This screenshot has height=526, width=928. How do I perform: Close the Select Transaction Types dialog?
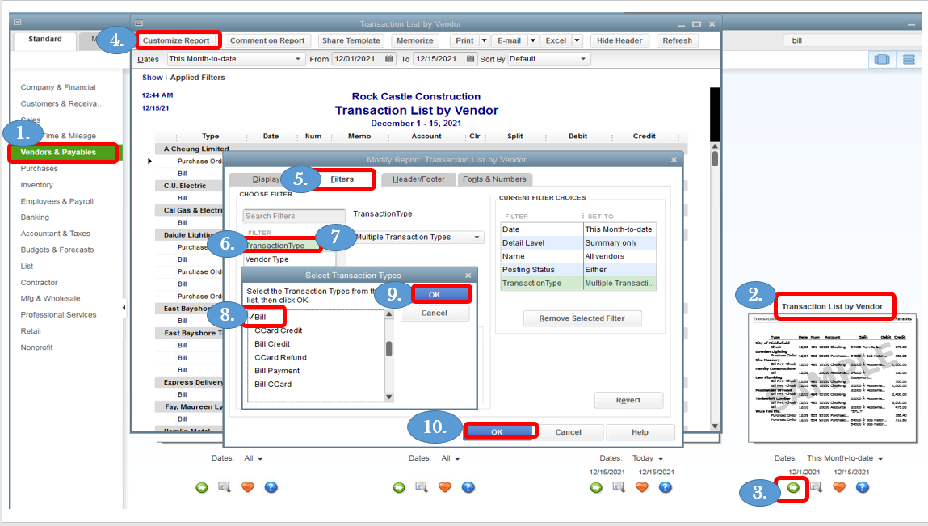pos(468,276)
